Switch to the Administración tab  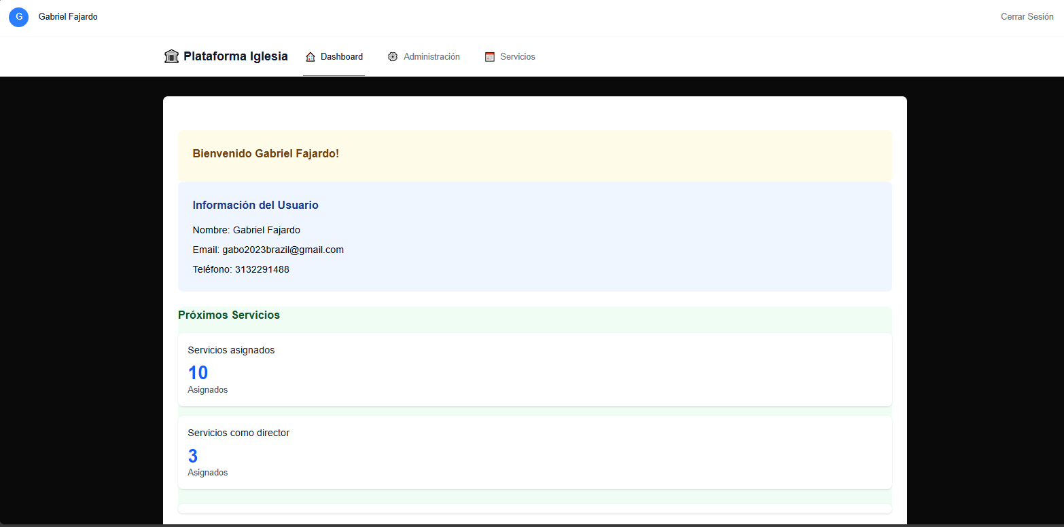431,57
